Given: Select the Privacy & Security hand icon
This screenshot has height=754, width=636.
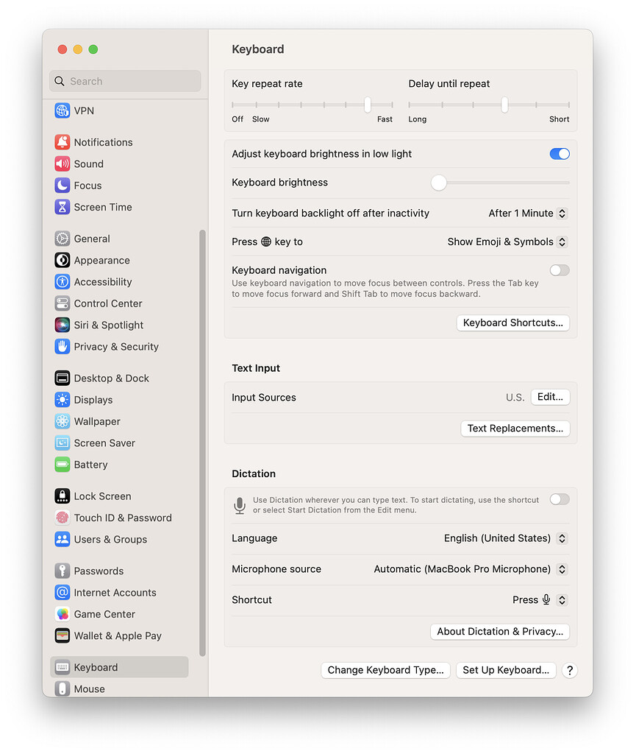Looking at the screenshot, I should coord(62,346).
